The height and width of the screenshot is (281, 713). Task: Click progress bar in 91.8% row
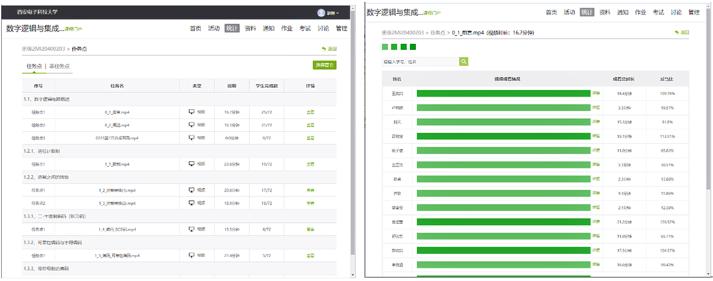[x=504, y=122]
